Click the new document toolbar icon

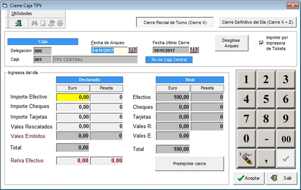[x=43, y=24]
